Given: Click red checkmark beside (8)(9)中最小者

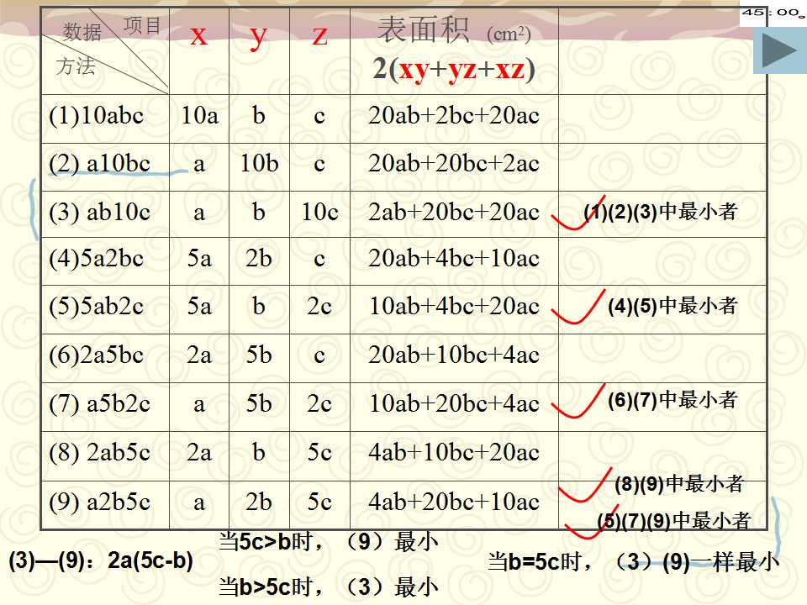Looking at the screenshot, I should [x=586, y=485].
